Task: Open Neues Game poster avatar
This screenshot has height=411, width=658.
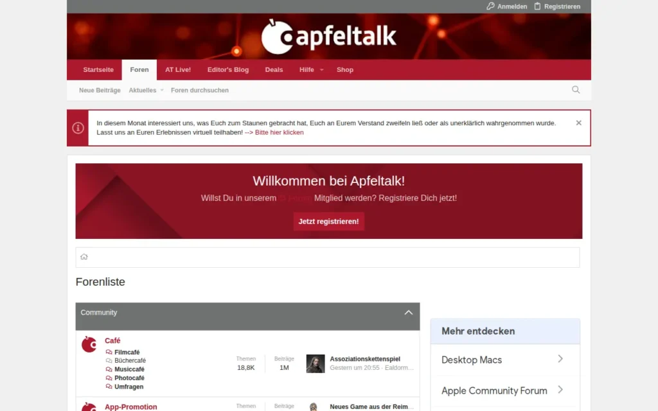Action: click(314, 407)
